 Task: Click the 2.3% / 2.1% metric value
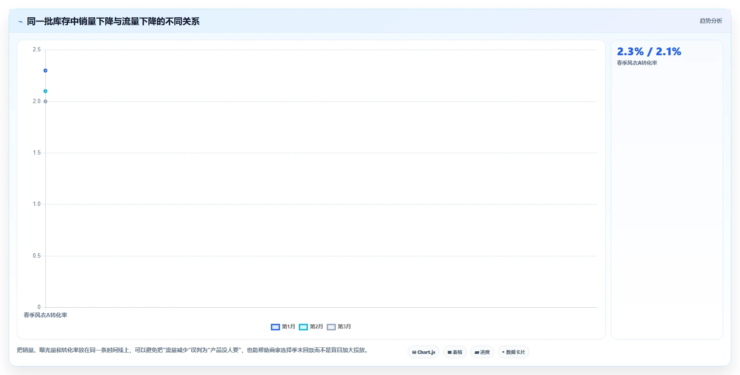pos(649,52)
